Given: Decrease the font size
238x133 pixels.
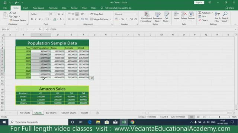Looking at the screenshot, I should (x=63, y=14).
